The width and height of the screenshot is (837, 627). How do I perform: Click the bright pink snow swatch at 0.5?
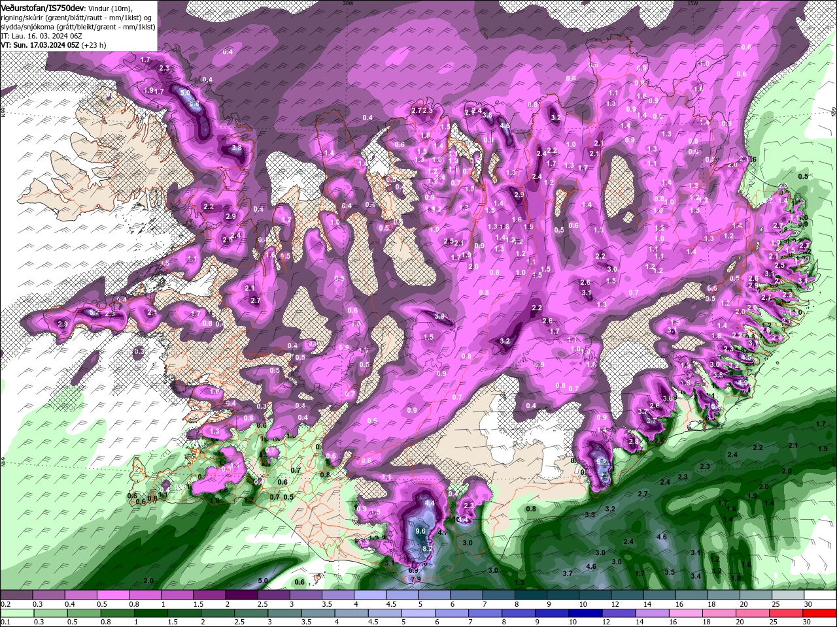(x=112, y=595)
